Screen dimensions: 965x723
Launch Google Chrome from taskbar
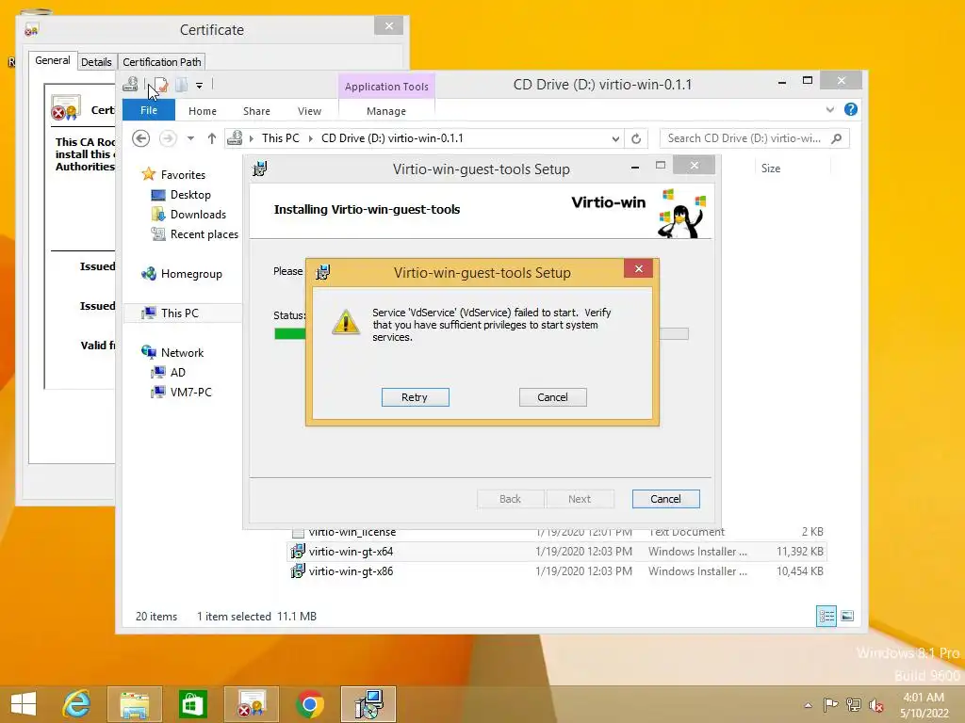tap(309, 704)
